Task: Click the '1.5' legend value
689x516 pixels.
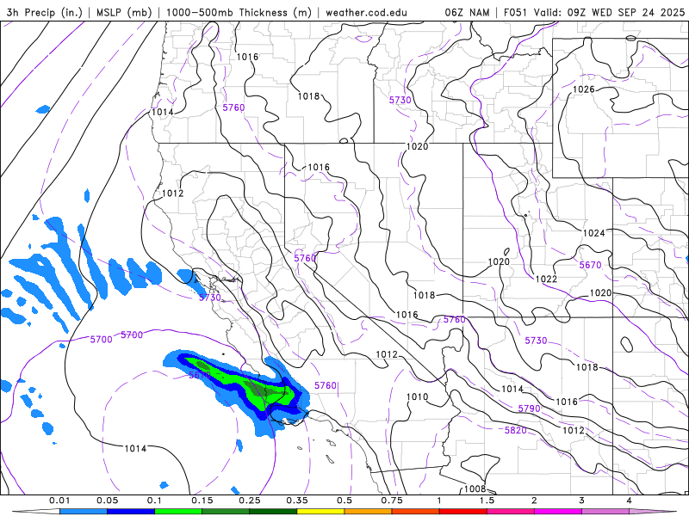Action: pyautogui.click(x=487, y=501)
